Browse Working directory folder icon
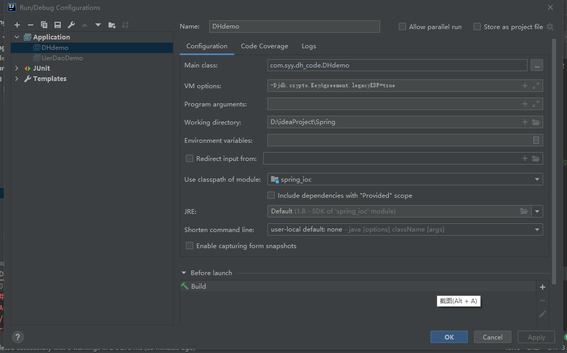This screenshot has width=567, height=353. click(x=536, y=122)
